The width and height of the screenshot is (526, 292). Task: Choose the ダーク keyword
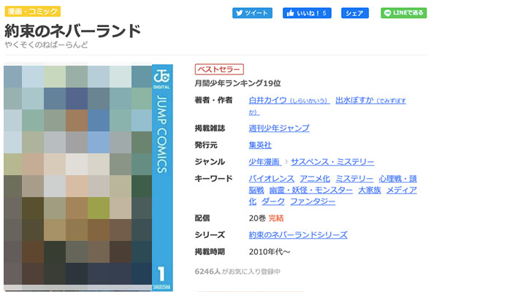point(272,201)
